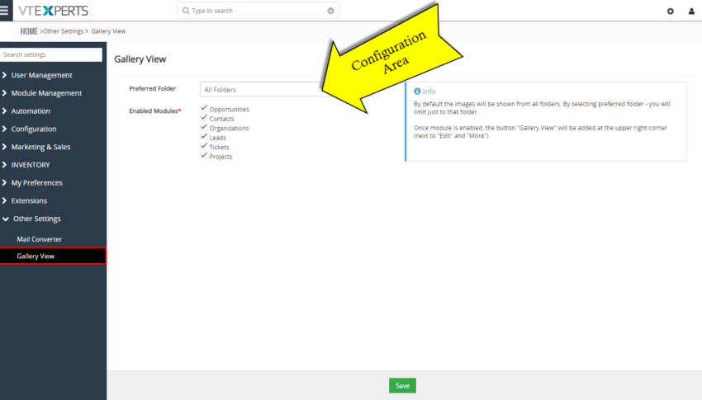Click Other Settings breadcrumb link
702x400 pixels.
coord(63,31)
